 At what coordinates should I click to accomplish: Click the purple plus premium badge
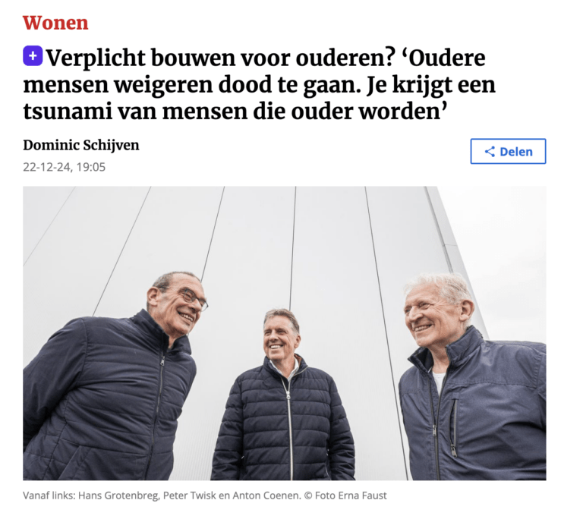33,56
